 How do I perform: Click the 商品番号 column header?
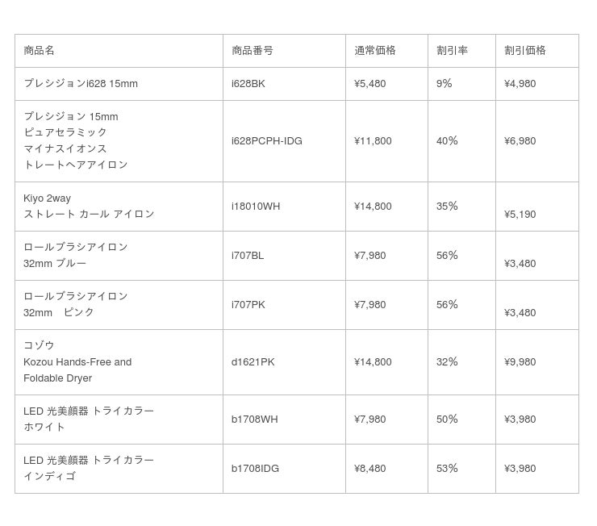point(253,50)
